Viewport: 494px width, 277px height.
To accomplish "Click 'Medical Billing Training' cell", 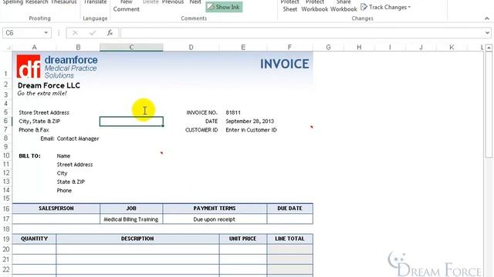I will (x=131, y=219).
